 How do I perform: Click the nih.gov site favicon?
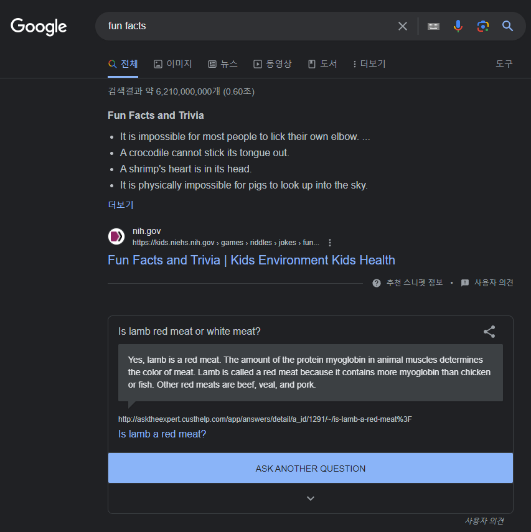click(116, 236)
